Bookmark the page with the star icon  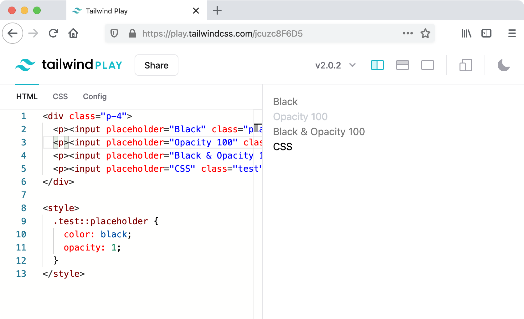coord(425,33)
